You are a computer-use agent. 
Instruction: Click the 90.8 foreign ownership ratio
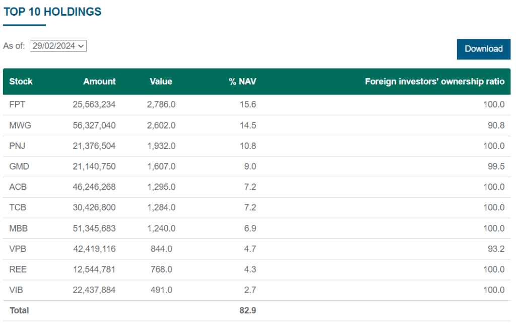click(496, 125)
